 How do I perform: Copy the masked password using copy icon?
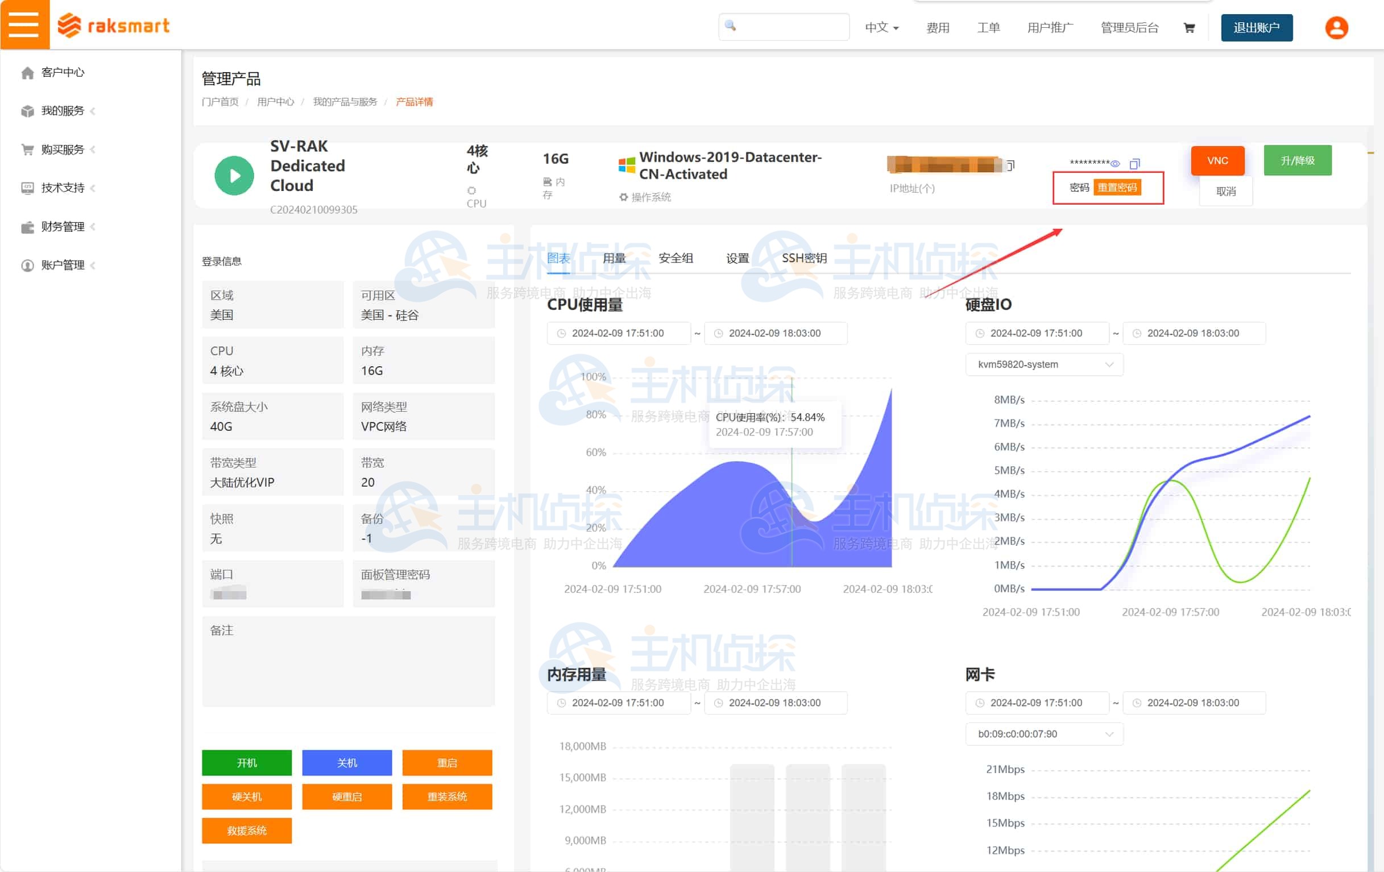tap(1134, 164)
